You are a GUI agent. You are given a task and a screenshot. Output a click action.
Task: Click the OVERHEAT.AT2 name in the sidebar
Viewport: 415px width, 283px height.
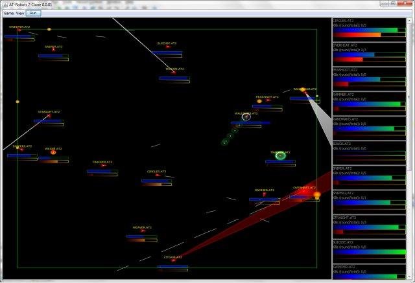click(x=345, y=45)
